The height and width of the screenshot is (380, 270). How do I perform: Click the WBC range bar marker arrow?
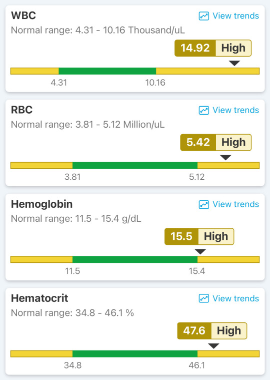coord(234,63)
